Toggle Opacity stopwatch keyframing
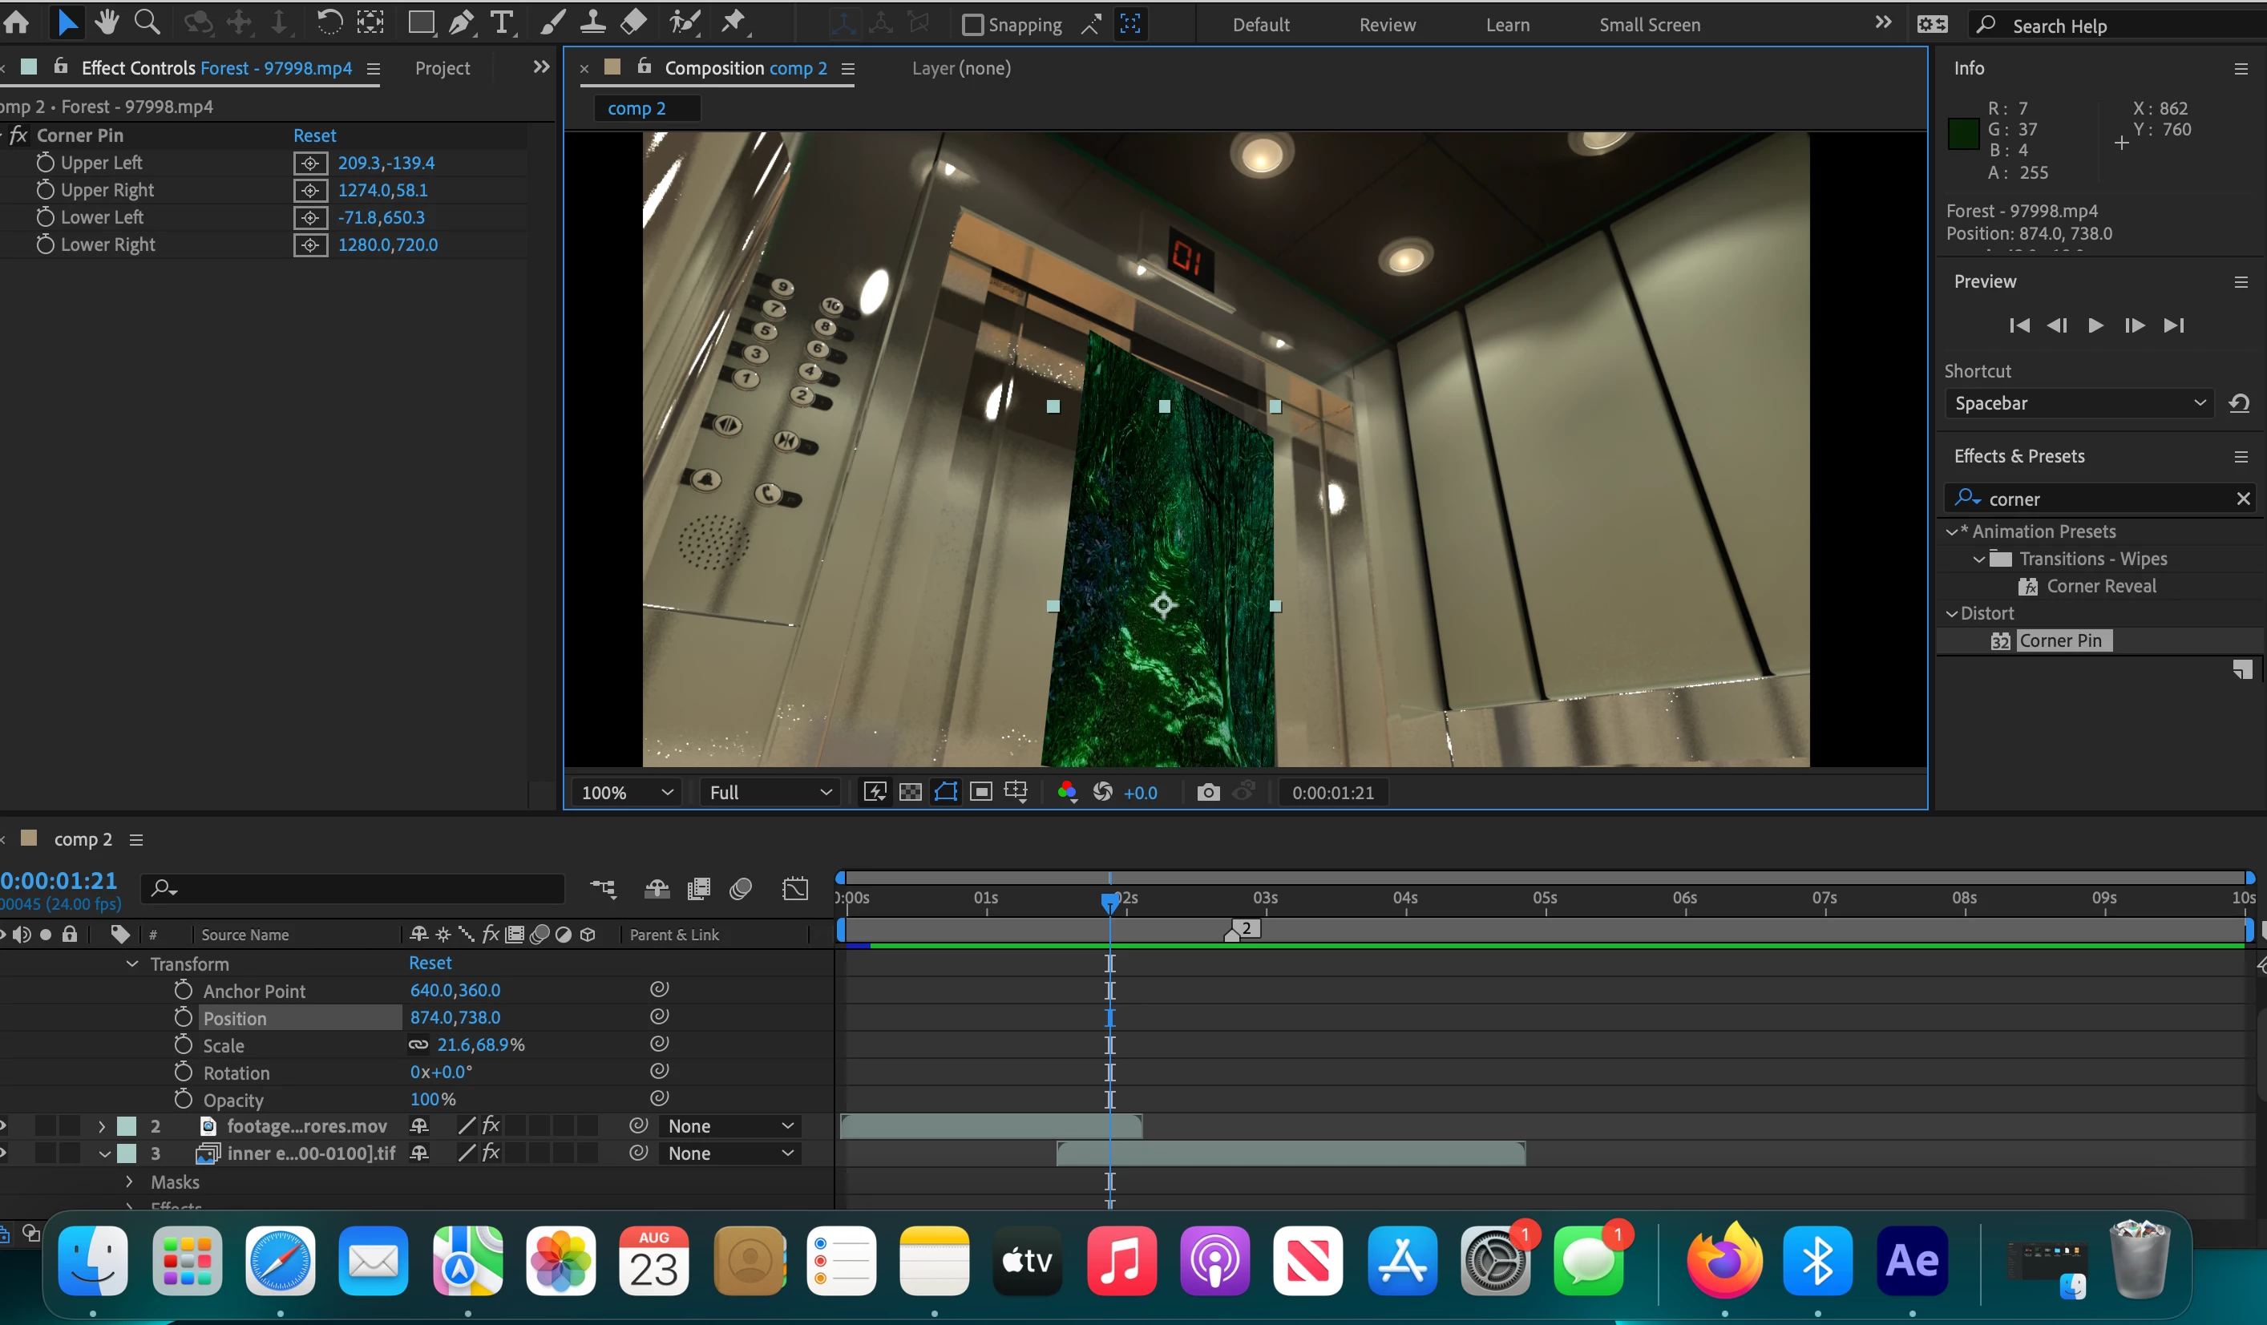This screenshot has width=2267, height=1325. click(184, 1099)
